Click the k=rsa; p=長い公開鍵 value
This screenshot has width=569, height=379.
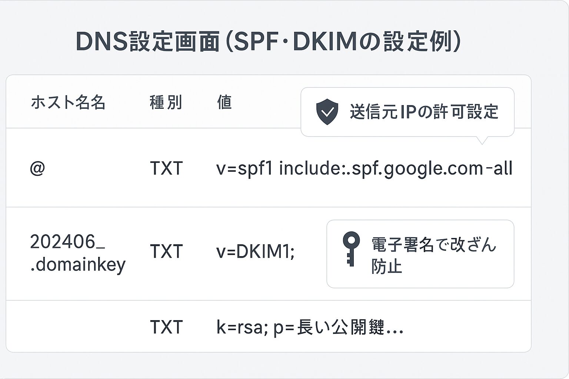tap(310, 328)
